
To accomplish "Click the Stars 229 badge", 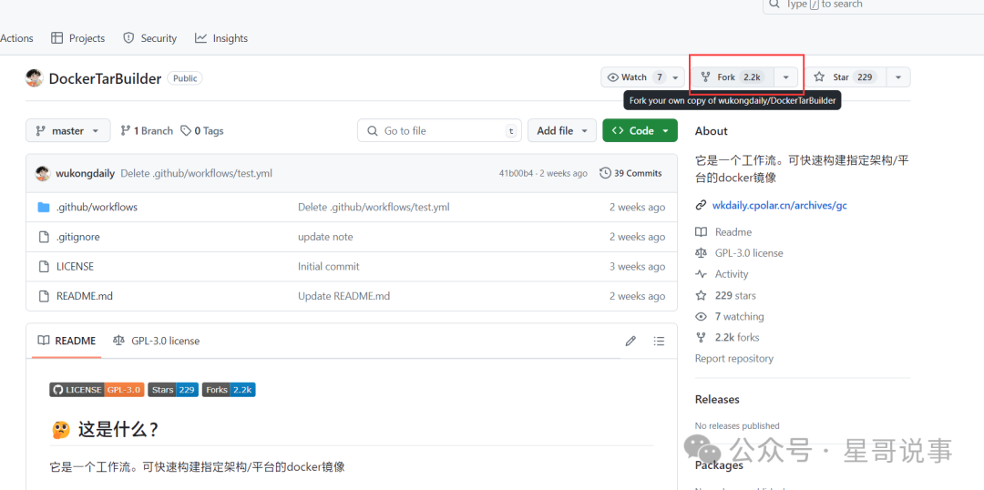I will tap(173, 390).
